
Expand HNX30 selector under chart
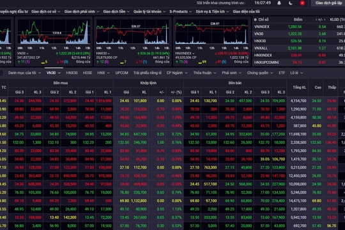coord(103,53)
